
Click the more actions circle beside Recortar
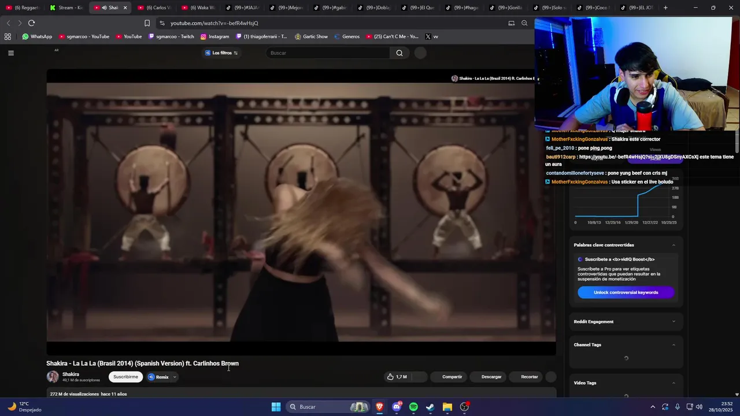pos(551,377)
